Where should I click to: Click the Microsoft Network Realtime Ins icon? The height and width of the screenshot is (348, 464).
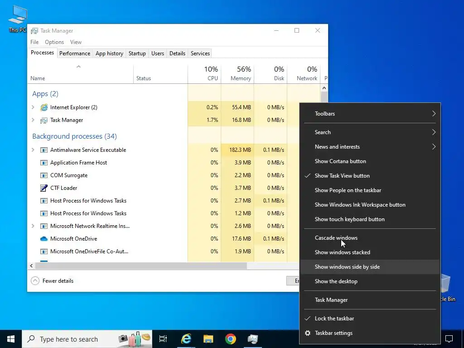tap(44, 226)
